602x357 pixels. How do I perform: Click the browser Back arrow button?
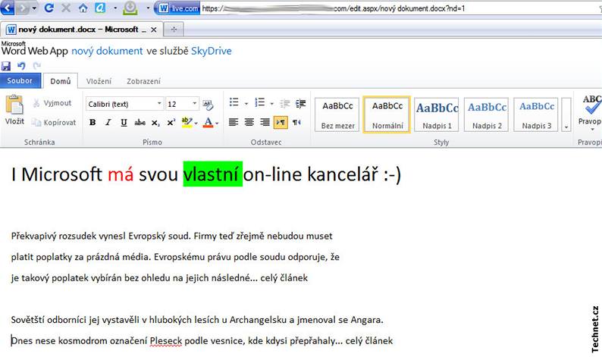(x=8, y=8)
